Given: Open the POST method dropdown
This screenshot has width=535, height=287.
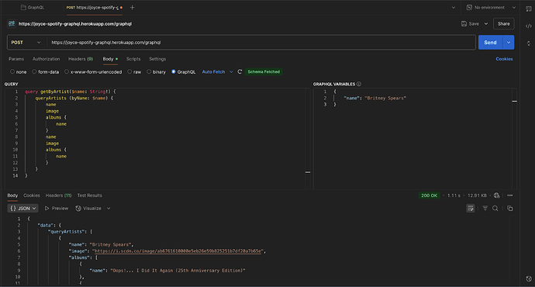Looking at the screenshot, I should [x=26, y=43].
